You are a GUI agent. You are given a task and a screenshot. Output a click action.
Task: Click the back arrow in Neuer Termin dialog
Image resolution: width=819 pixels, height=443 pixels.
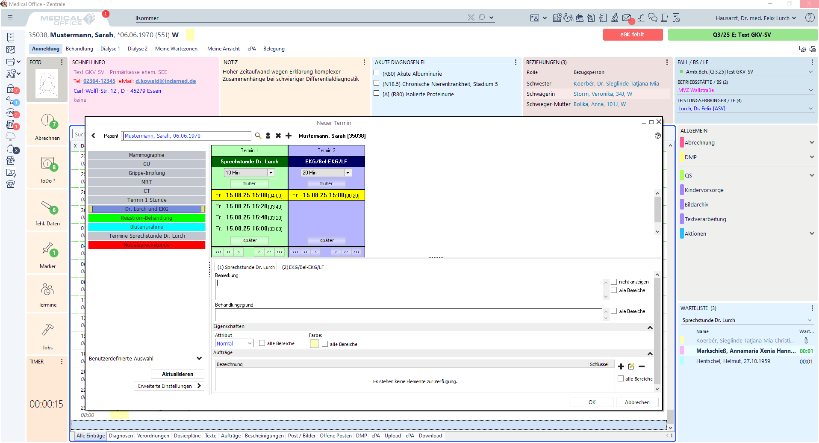pyautogui.click(x=94, y=136)
